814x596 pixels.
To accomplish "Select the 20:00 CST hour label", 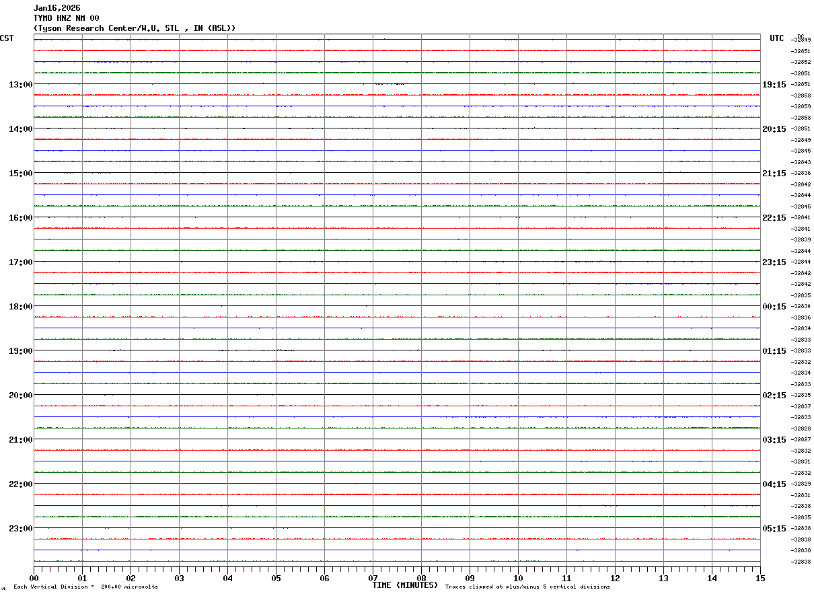I will [x=20, y=396].
